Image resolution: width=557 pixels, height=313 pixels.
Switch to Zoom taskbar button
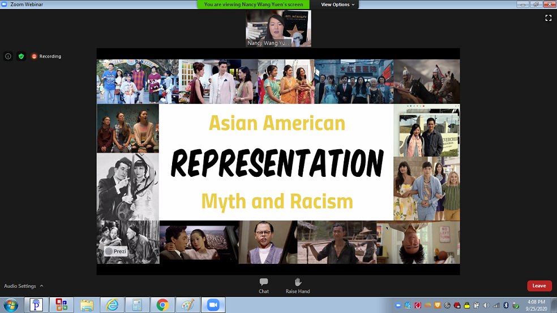[213, 305]
